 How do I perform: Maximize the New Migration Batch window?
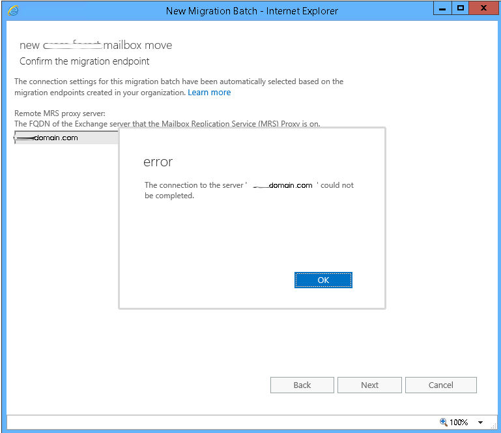[460, 8]
